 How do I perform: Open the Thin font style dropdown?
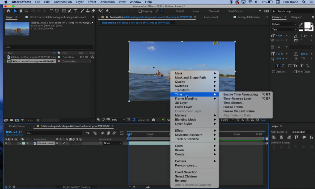click(x=284, y=29)
